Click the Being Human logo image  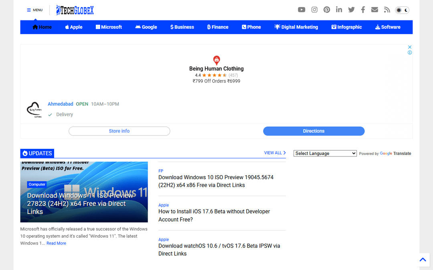coord(34,110)
